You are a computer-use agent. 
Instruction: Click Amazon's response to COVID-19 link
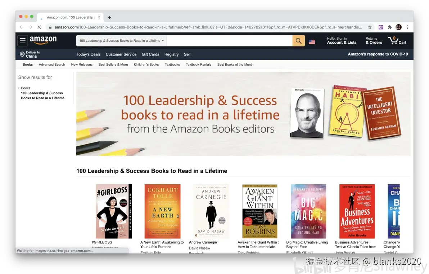[378, 54]
